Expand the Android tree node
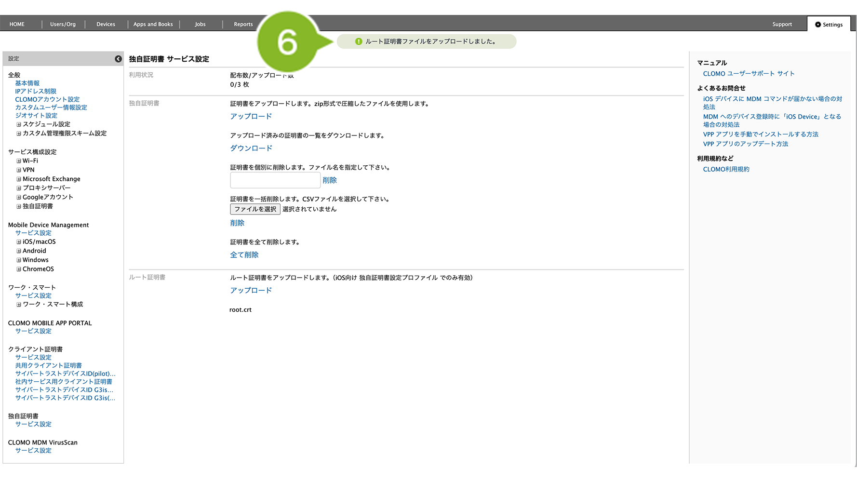This screenshot has width=857, height=482. click(19, 251)
